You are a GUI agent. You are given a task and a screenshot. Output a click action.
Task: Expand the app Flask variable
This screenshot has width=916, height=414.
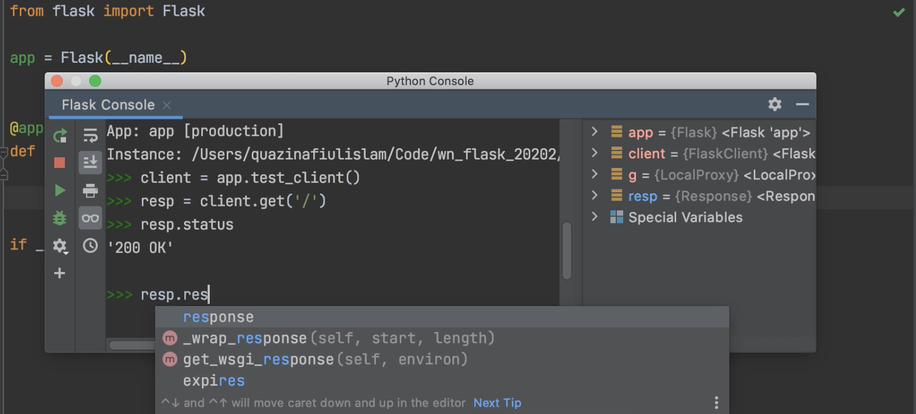[x=594, y=132]
